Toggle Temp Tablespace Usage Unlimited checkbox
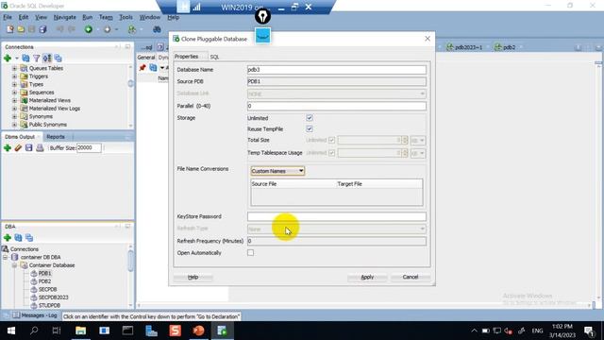The image size is (604, 340). point(331,153)
